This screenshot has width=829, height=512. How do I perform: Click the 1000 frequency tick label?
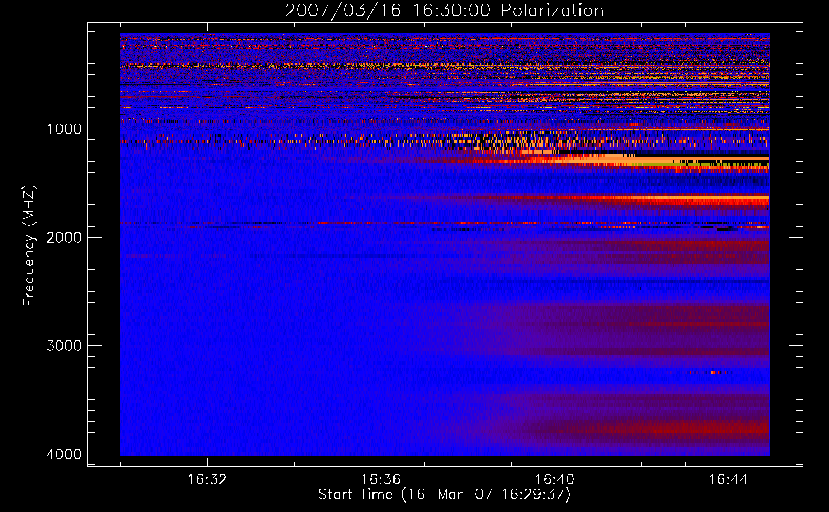click(x=65, y=129)
